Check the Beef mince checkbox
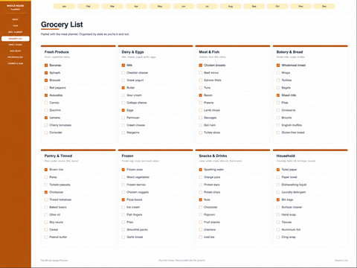Viewport: 357px width, 268px height. click(x=201, y=73)
